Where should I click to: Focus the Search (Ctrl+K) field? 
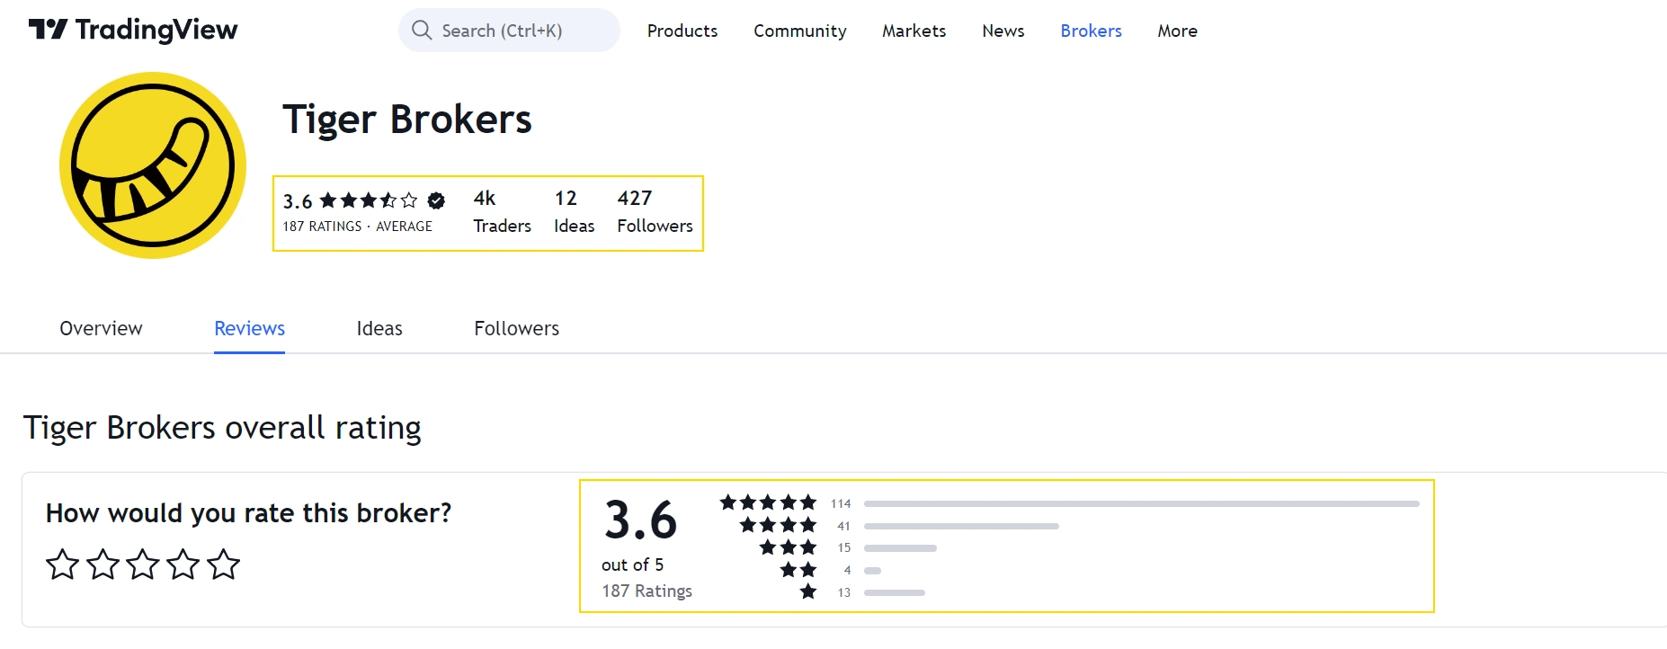pyautogui.click(x=509, y=31)
